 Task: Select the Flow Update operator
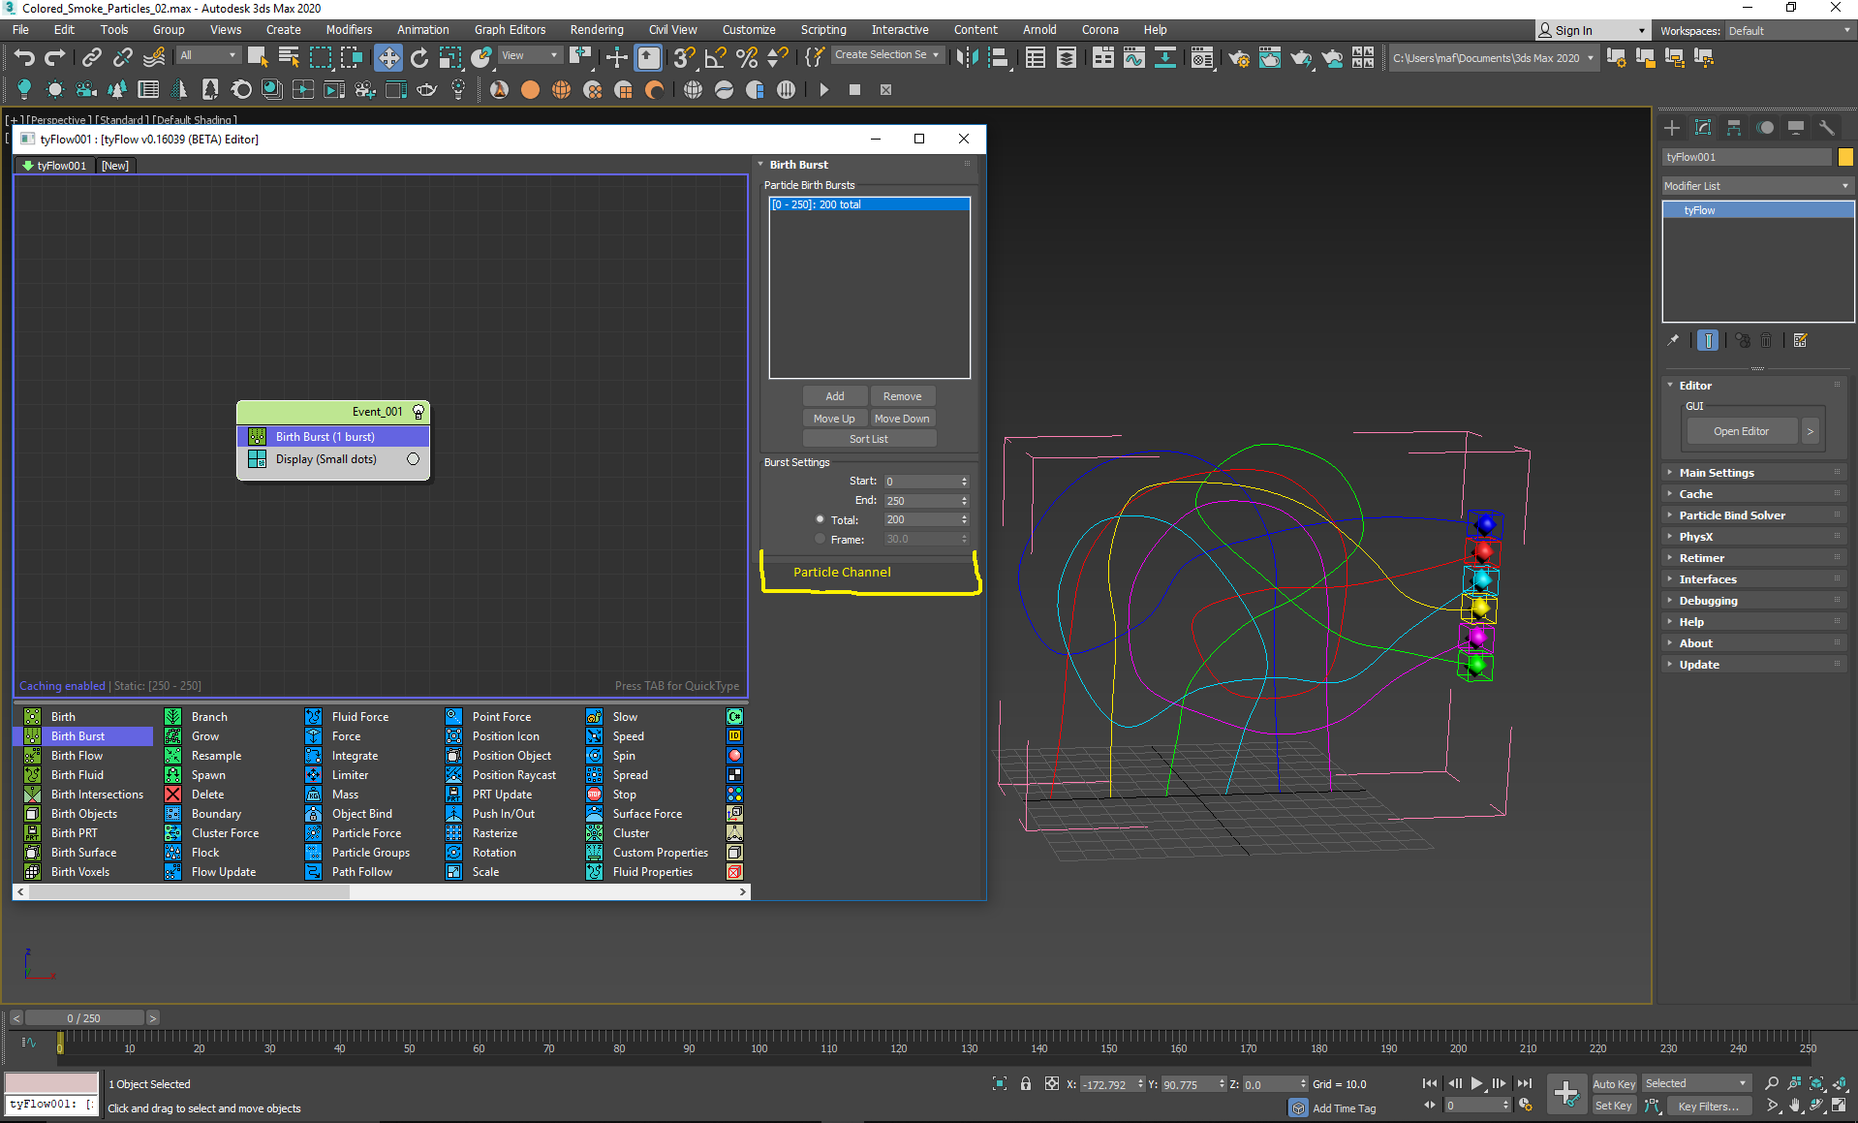coord(224,872)
